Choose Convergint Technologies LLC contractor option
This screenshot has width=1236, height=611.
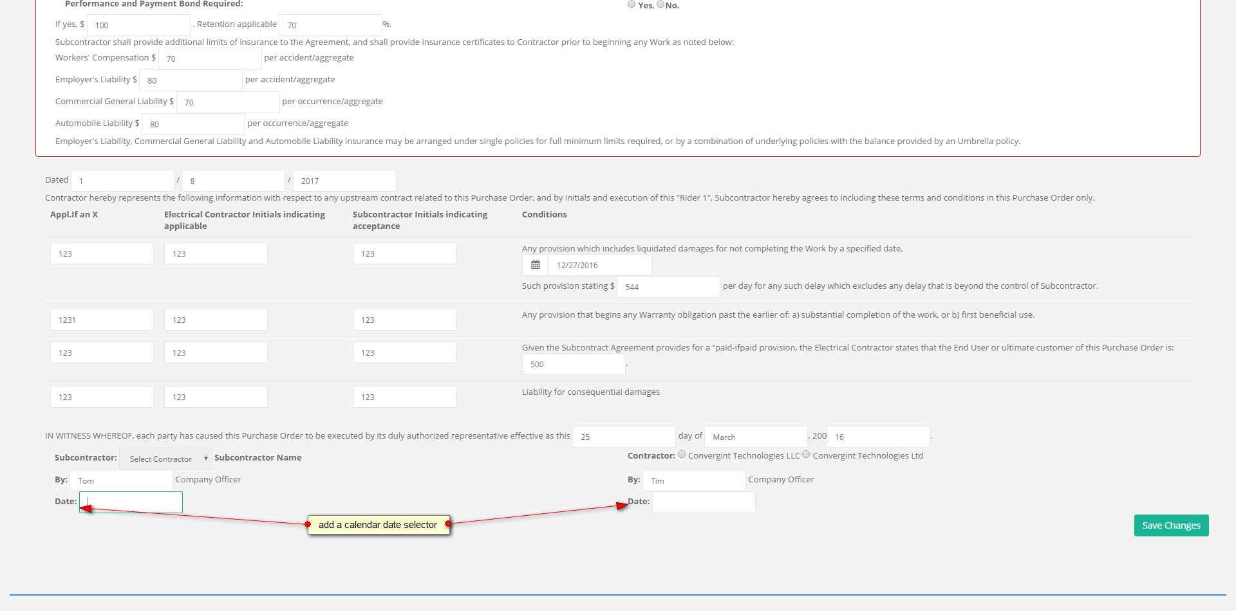(x=682, y=455)
